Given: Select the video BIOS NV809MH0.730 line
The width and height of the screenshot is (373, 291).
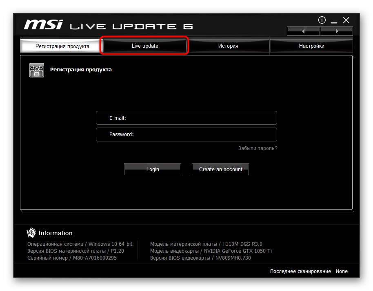Looking at the screenshot, I should tap(200, 258).
